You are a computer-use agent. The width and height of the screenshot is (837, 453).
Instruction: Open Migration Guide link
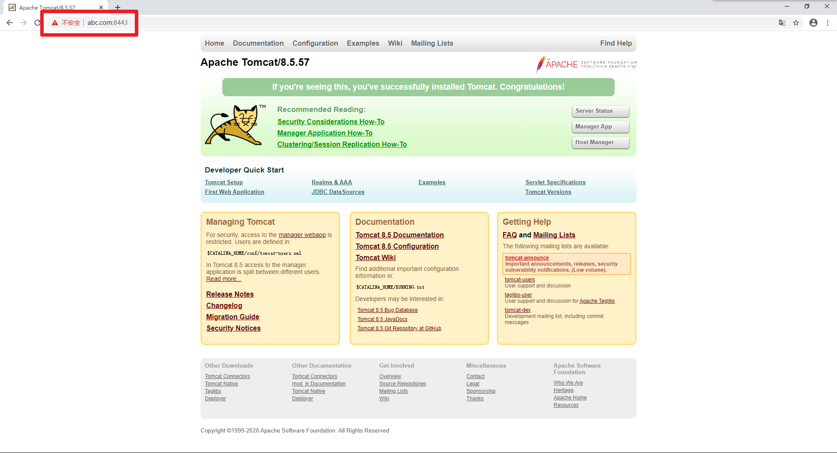click(233, 317)
